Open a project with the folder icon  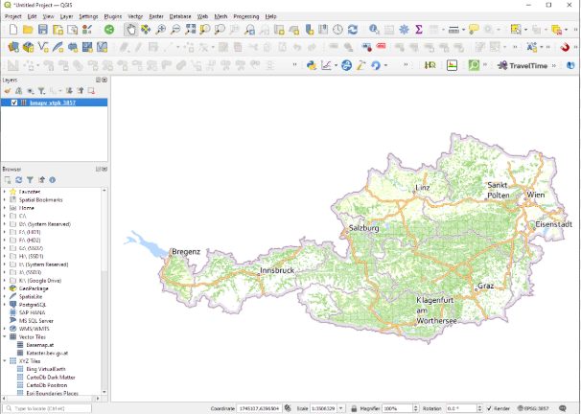pos(28,30)
